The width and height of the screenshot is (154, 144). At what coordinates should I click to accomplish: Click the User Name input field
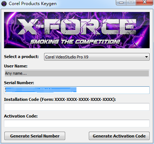77,73
